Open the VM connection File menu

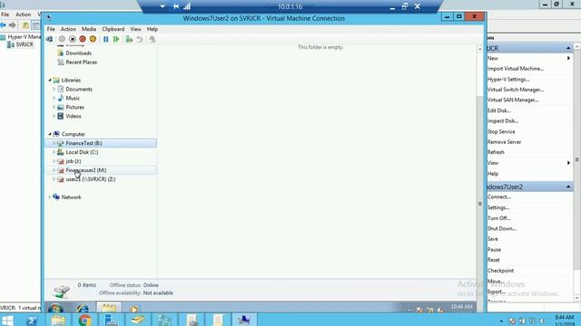coord(51,29)
